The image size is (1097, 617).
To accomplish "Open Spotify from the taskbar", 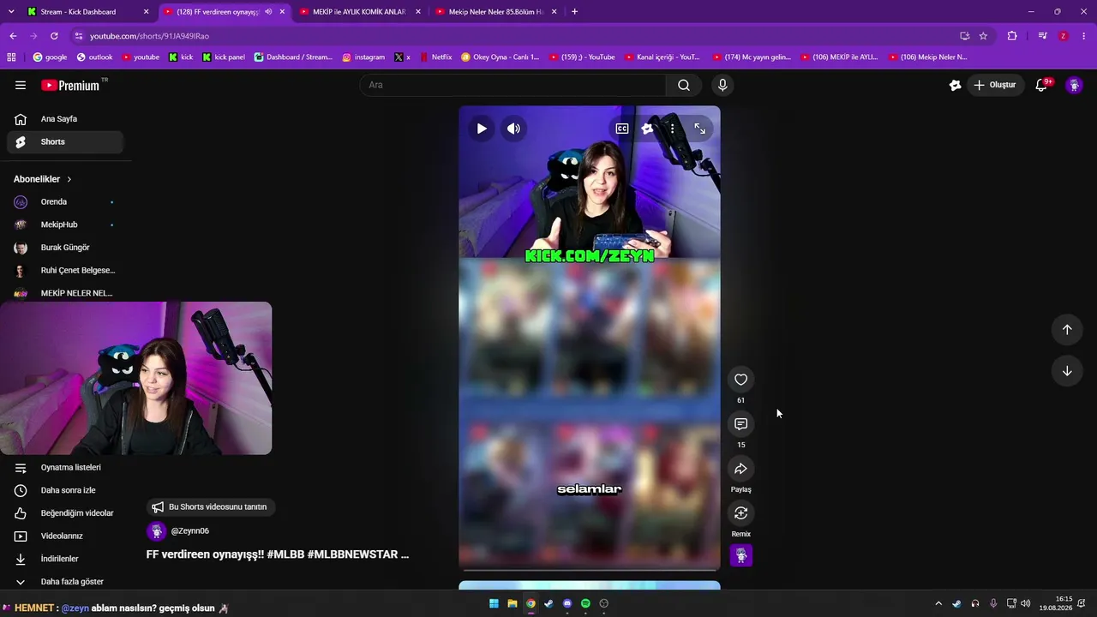I will click(585, 603).
